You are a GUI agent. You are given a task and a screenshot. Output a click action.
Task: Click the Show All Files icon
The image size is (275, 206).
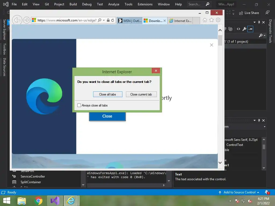pos(230,29)
